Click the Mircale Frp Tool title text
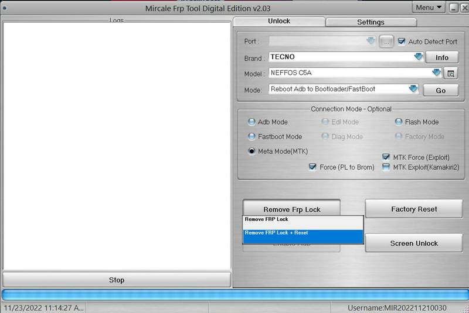This screenshot has width=469, height=313. 208,8
